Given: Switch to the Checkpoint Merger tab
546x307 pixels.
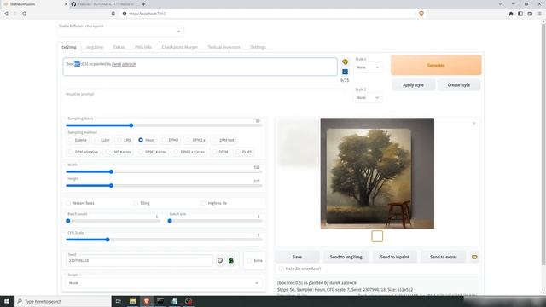Looking at the screenshot, I should 180,47.
